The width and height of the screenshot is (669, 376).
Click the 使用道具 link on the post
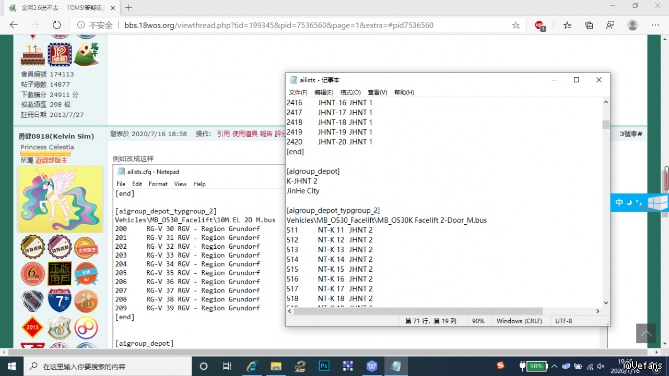click(244, 134)
